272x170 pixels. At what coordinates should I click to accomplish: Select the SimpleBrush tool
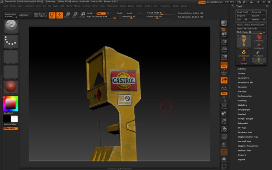coord(243,53)
